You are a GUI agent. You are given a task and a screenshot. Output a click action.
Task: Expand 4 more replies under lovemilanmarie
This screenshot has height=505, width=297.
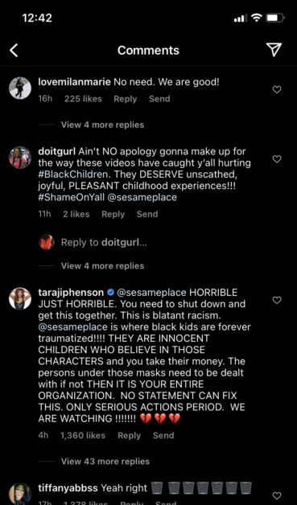coord(102,125)
